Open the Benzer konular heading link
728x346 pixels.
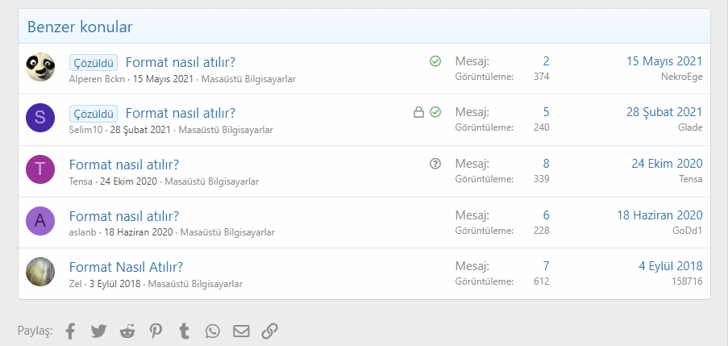point(80,27)
